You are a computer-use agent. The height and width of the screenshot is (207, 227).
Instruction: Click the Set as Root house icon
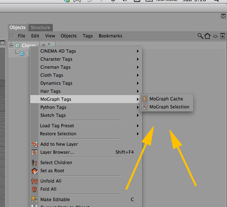[x=34, y=170]
